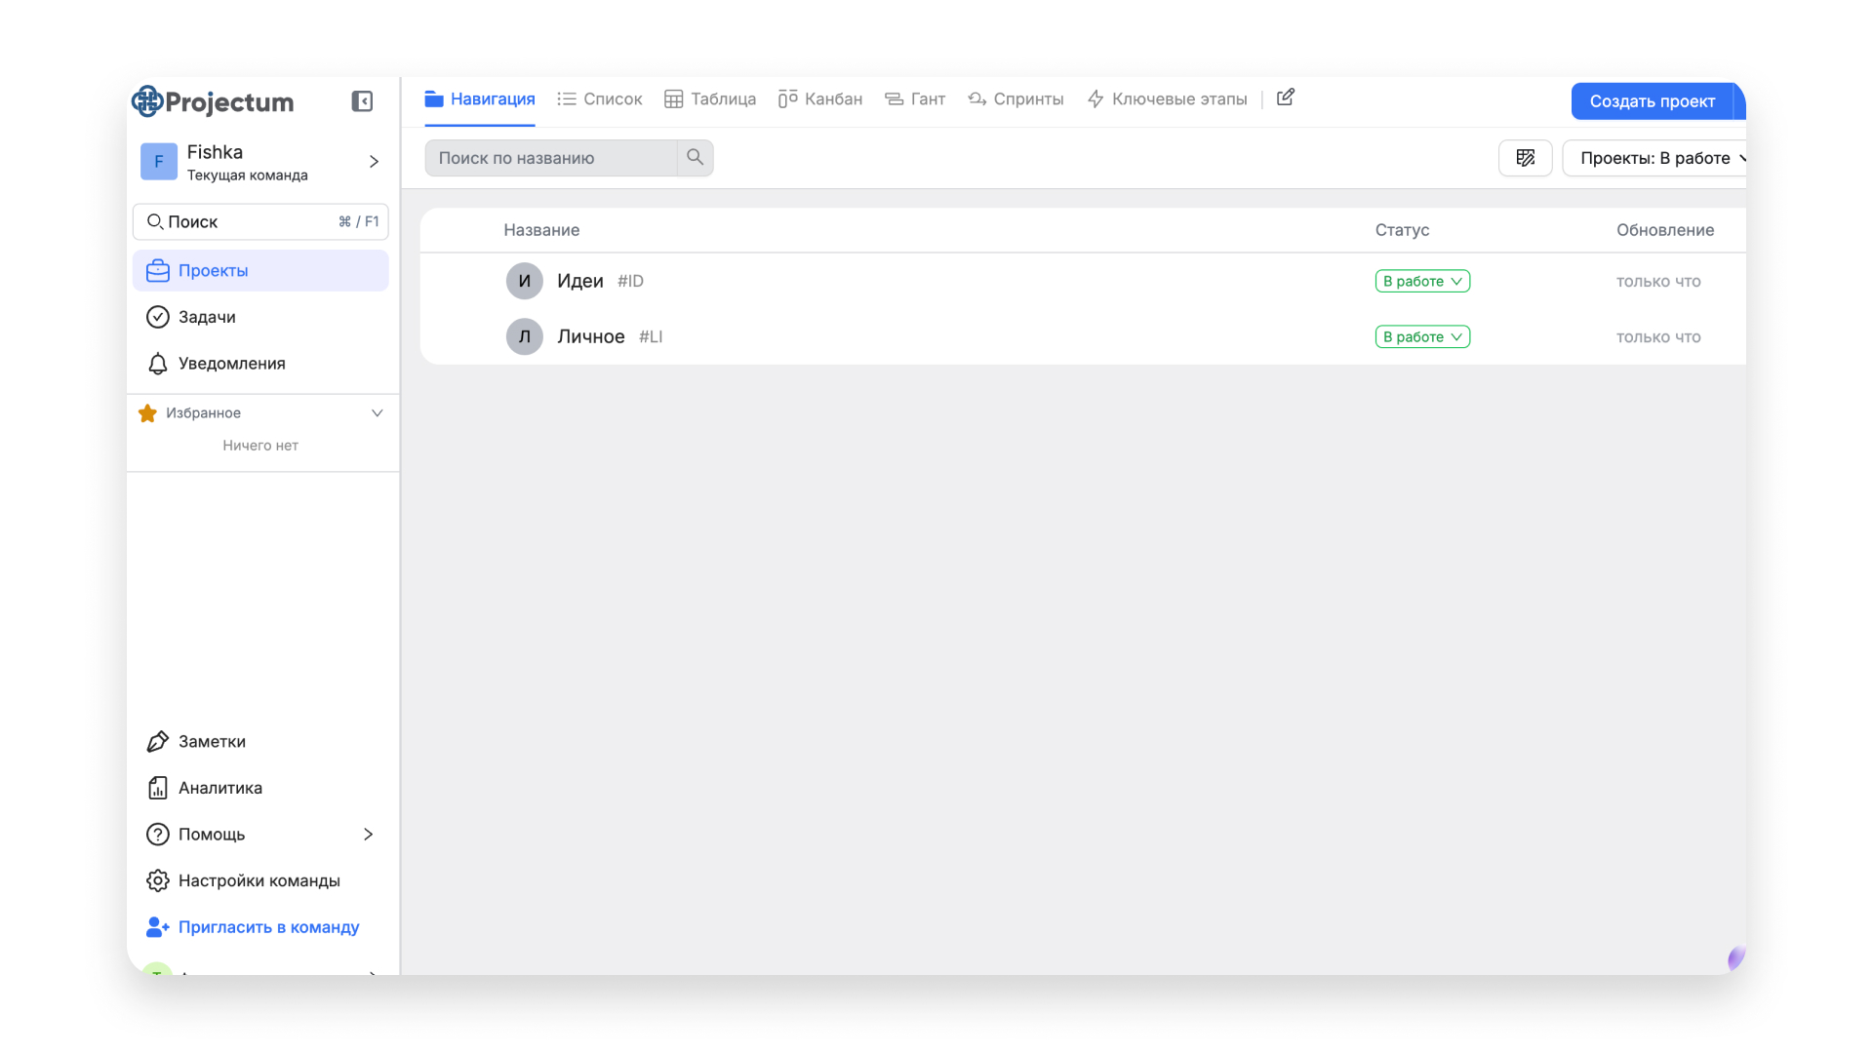Screen dimensions: 1873x1053
Task: Open Настройки команды gear
Action: (259, 880)
